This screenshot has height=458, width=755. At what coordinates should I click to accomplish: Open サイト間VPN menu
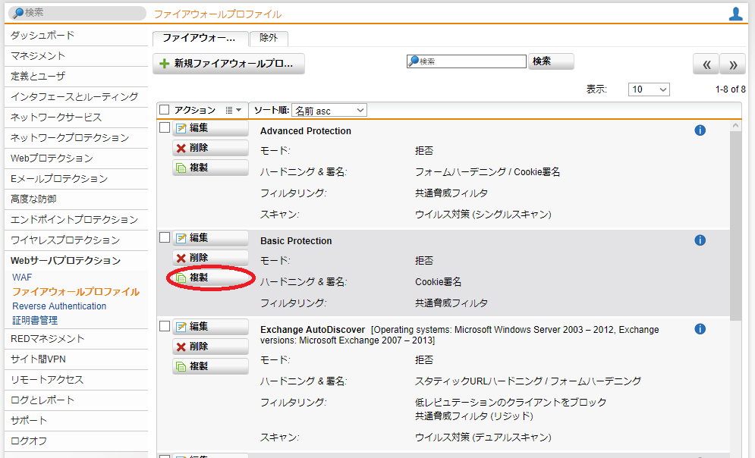click(x=76, y=359)
